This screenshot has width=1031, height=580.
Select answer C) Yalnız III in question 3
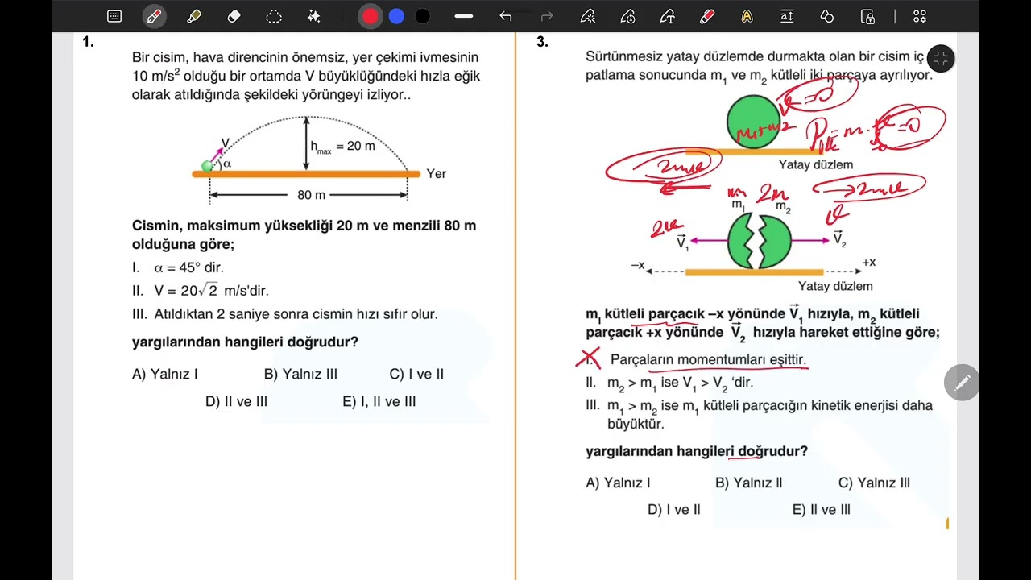tap(874, 483)
